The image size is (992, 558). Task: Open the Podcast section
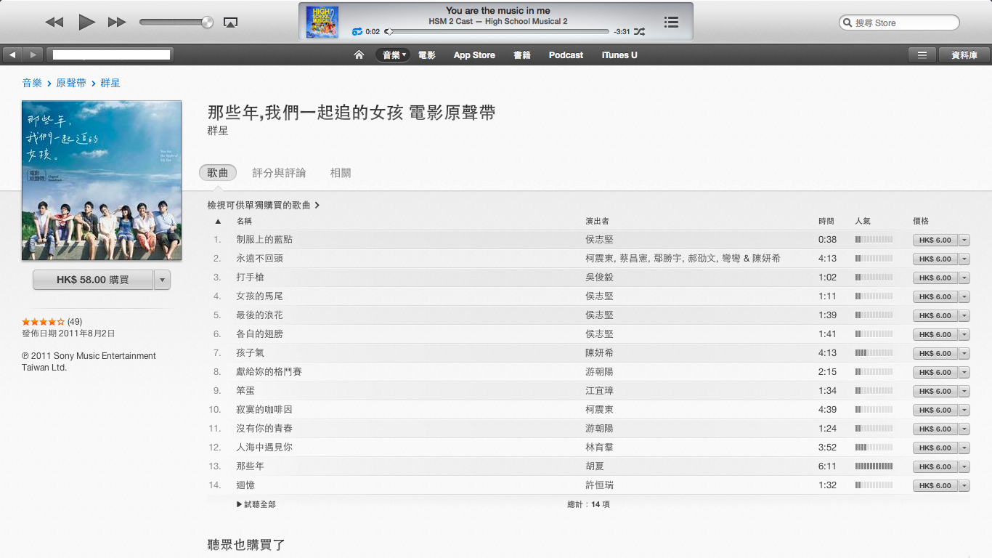566,55
